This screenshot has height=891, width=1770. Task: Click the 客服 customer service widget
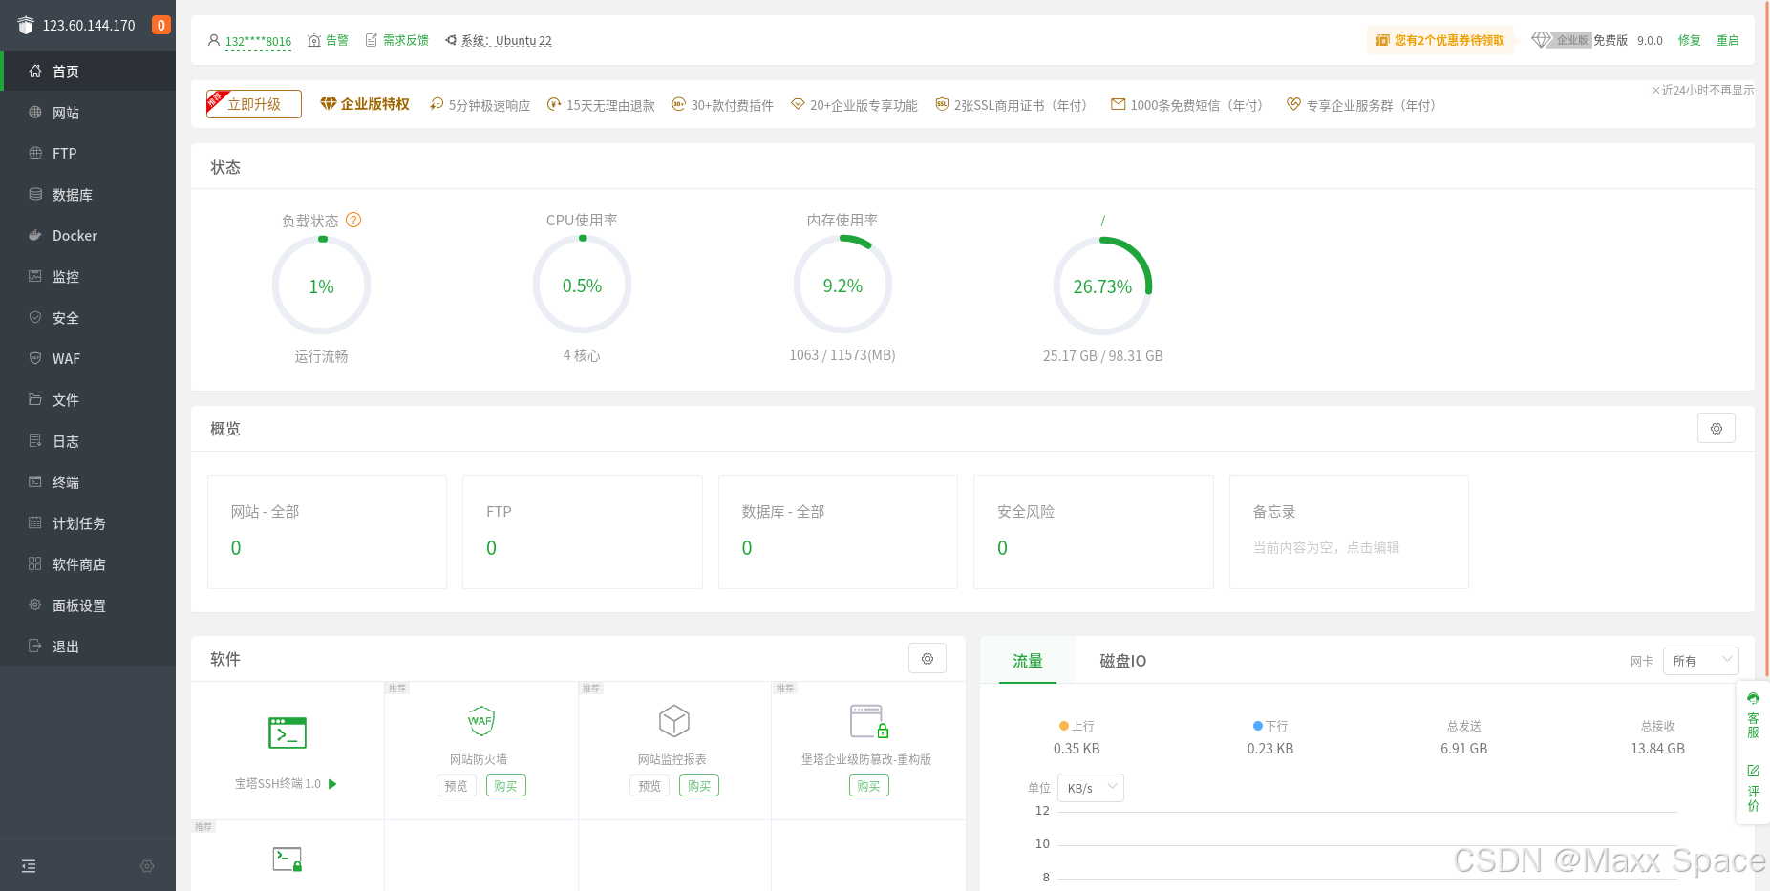tap(1753, 716)
